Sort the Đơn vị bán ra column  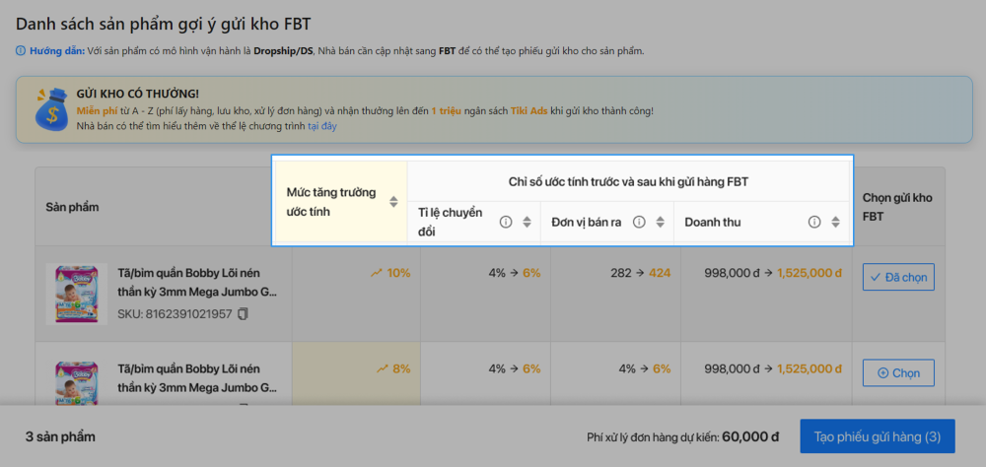[x=660, y=222]
